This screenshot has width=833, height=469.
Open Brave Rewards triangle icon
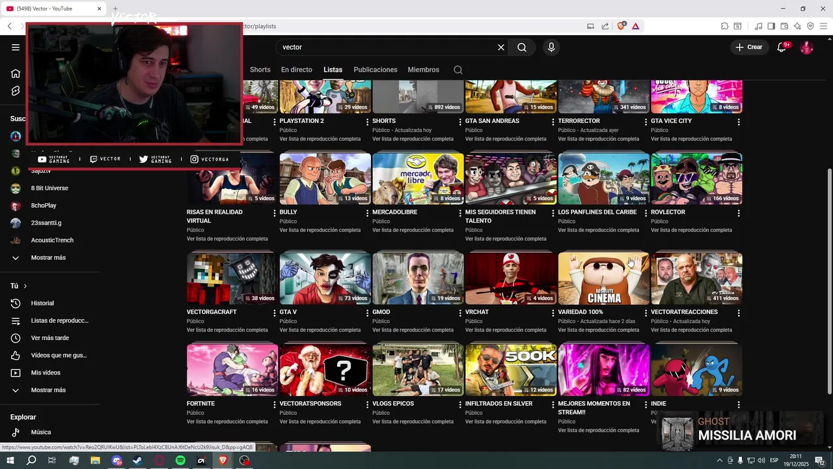(635, 26)
